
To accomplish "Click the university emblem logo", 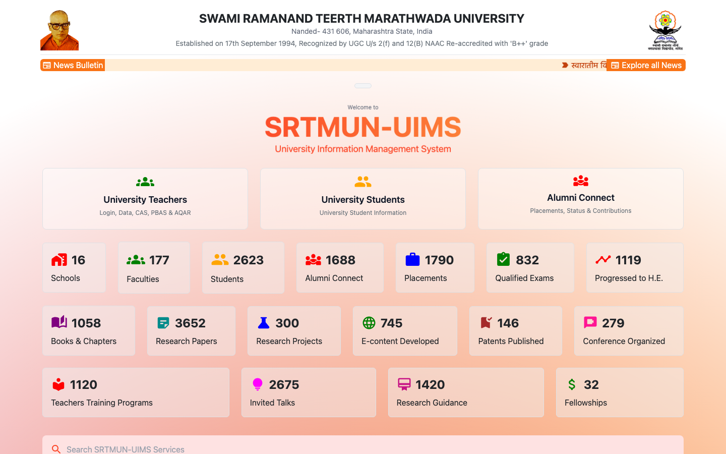I will (665, 30).
